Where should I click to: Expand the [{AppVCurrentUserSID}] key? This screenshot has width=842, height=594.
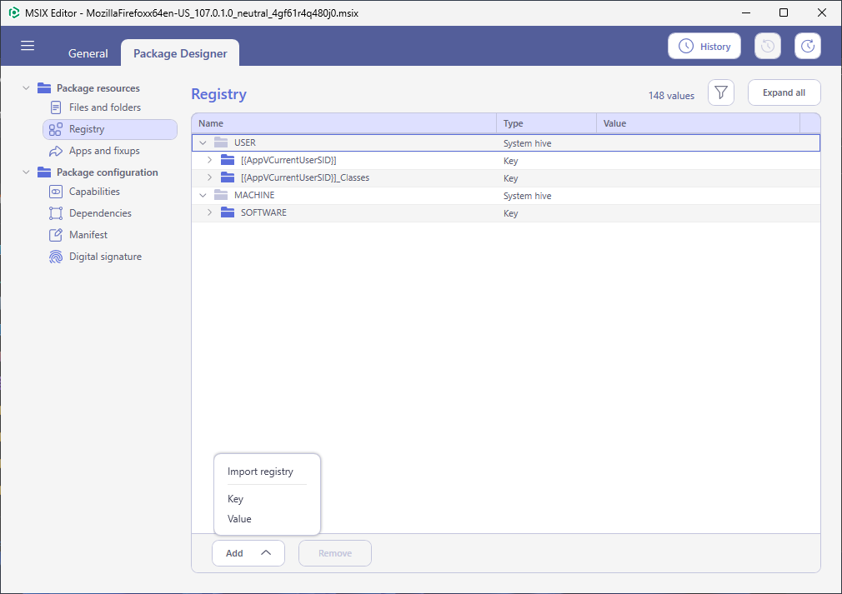[209, 160]
